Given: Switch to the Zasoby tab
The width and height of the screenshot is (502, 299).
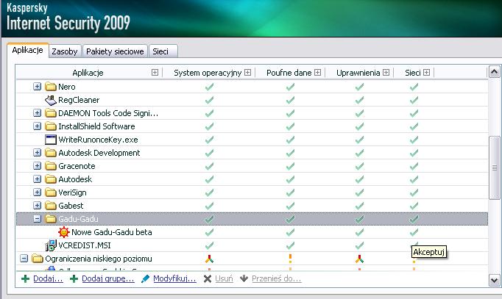Looking at the screenshot, I should coord(65,51).
